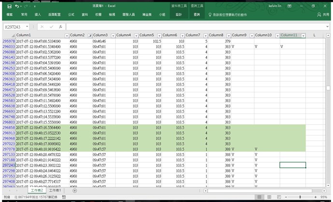Click the zoom slider in status bar
Image resolution: width=333 pixels, height=202 pixels.
[300, 197]
